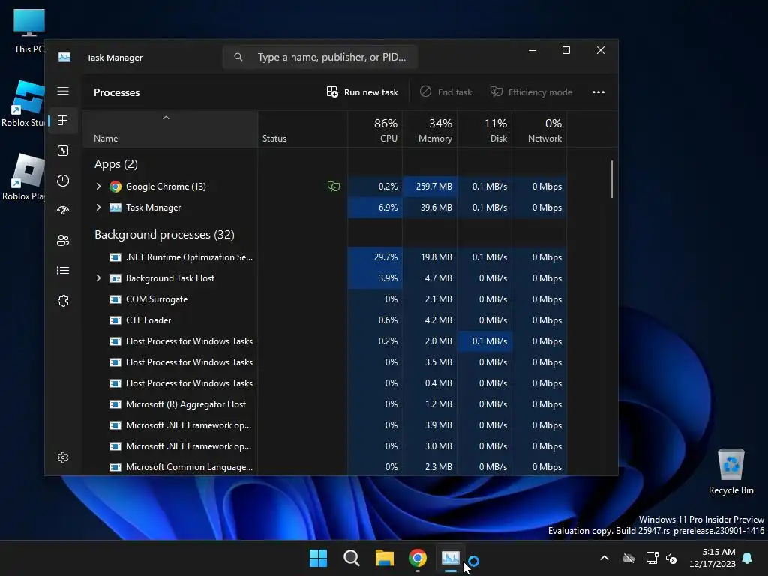Select the Roblox Studio desktop icon
768x576 pixels.
pos(23,103)
